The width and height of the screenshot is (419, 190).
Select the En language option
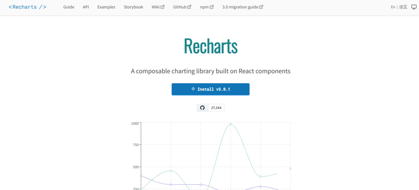(x=393, y=7)
